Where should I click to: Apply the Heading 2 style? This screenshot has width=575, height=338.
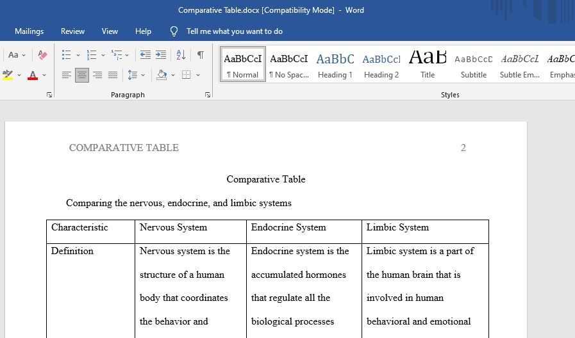tap(381, 65)
